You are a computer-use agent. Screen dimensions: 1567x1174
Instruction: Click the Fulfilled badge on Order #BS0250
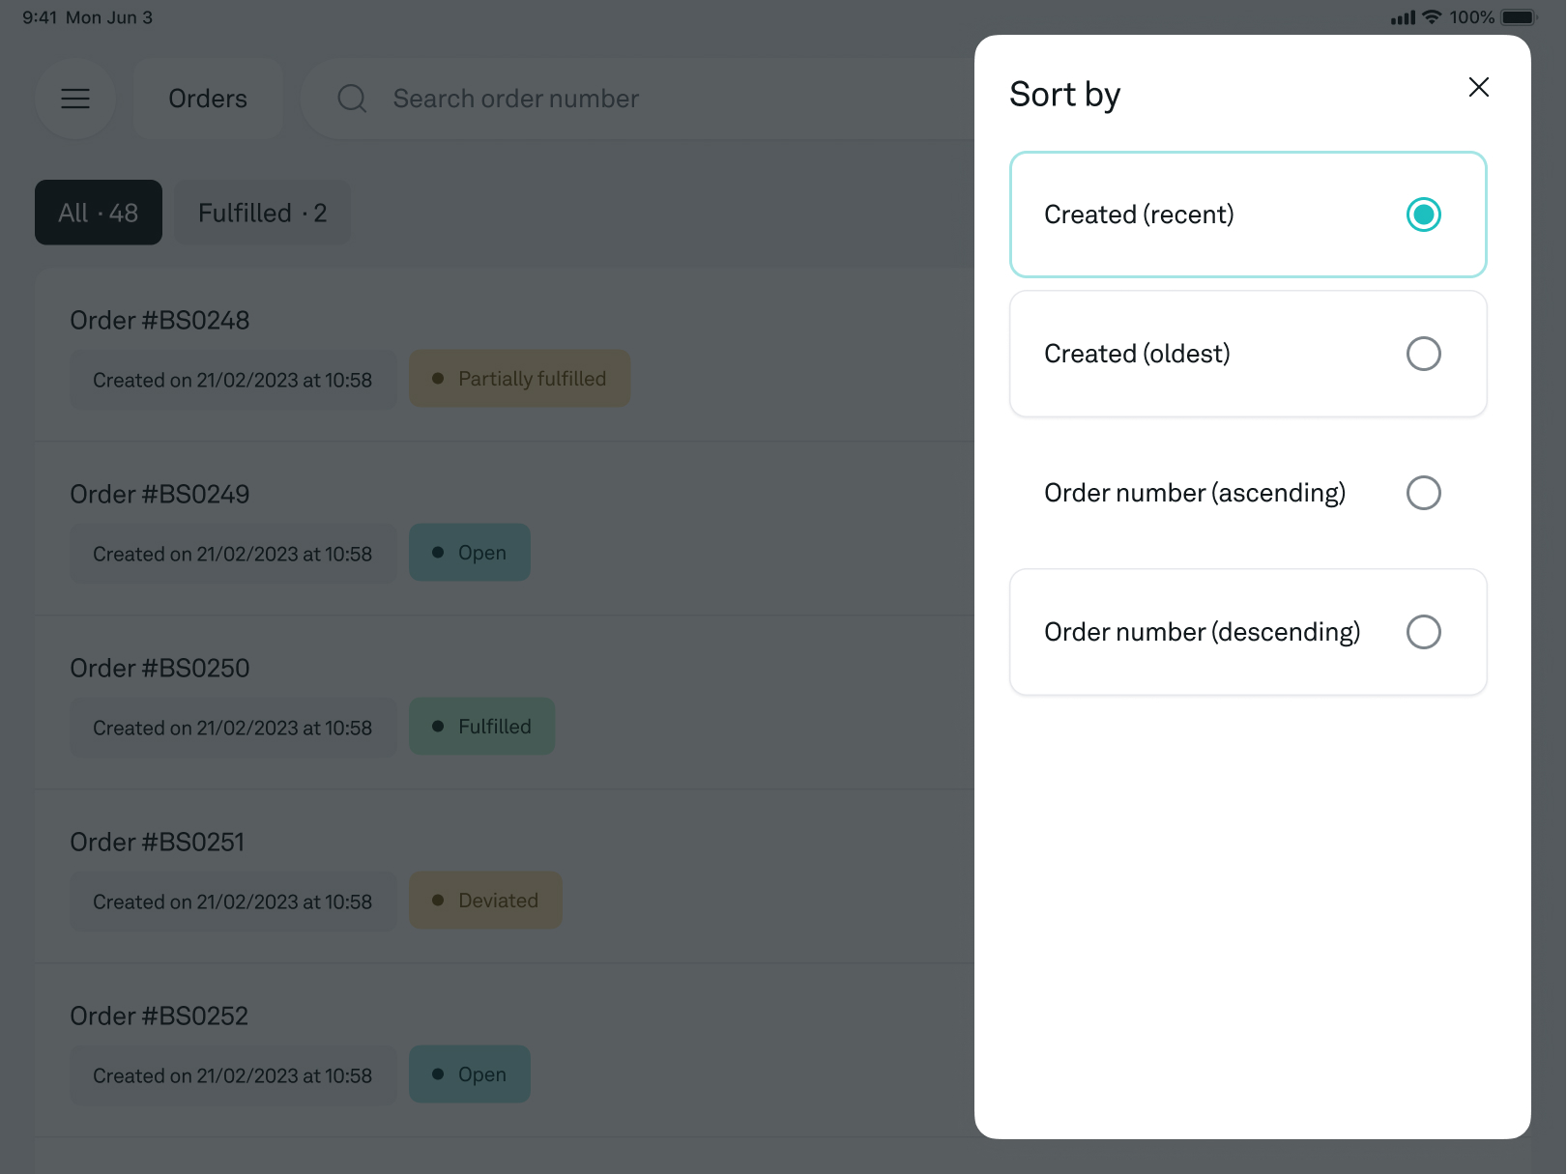(482, 727)
